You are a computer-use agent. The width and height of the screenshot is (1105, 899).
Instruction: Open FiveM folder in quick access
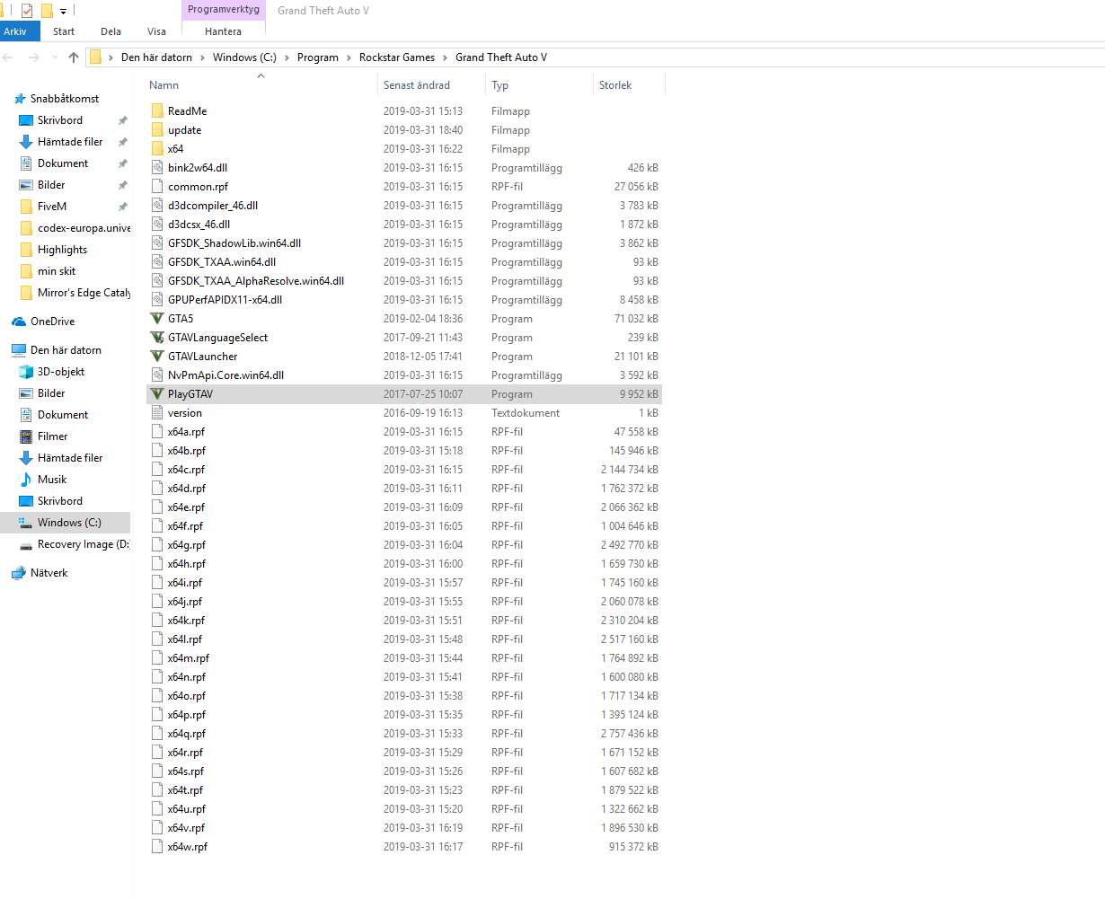[52, 207]
